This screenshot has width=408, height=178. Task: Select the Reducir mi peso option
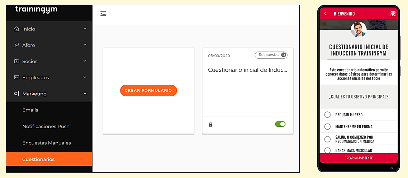[x=359, y=115]
